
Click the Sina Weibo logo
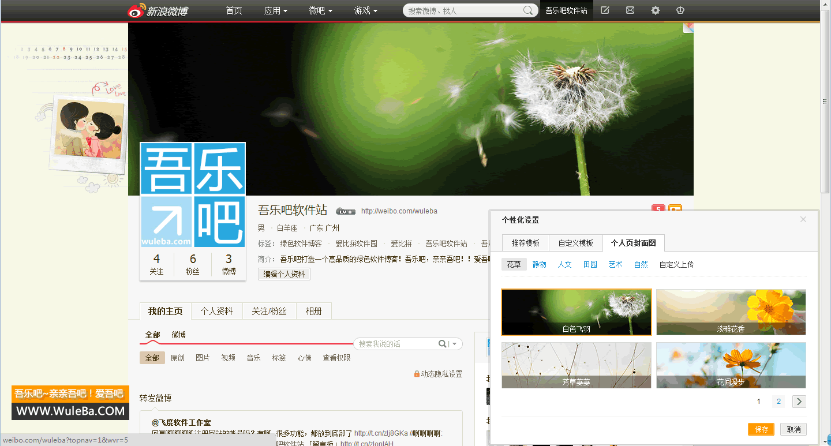(158, 10)
